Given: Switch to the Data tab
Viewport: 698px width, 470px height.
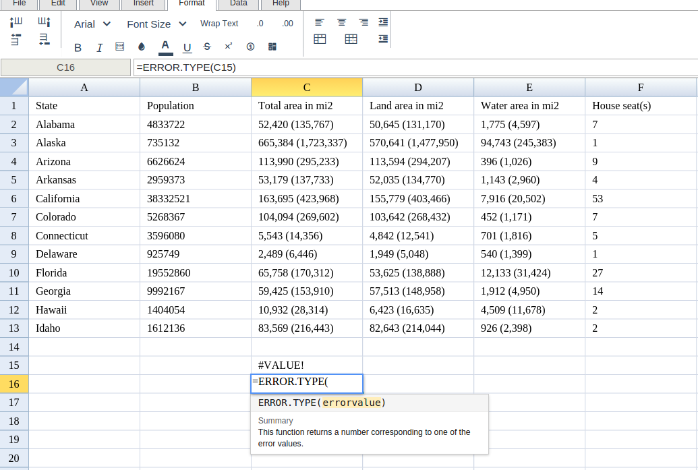Looking at the screenshot, I should click(x=238, y=3).
